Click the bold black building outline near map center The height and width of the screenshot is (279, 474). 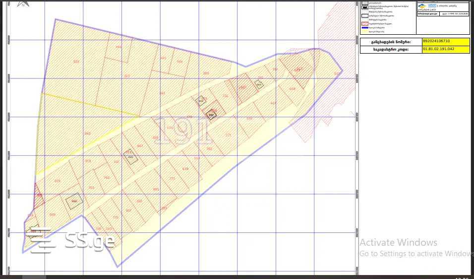pos(212,115)
